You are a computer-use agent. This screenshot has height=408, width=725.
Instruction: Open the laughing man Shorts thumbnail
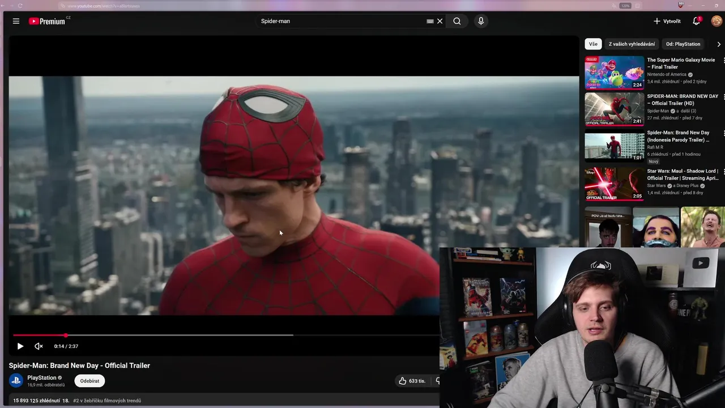pos(702,227)
